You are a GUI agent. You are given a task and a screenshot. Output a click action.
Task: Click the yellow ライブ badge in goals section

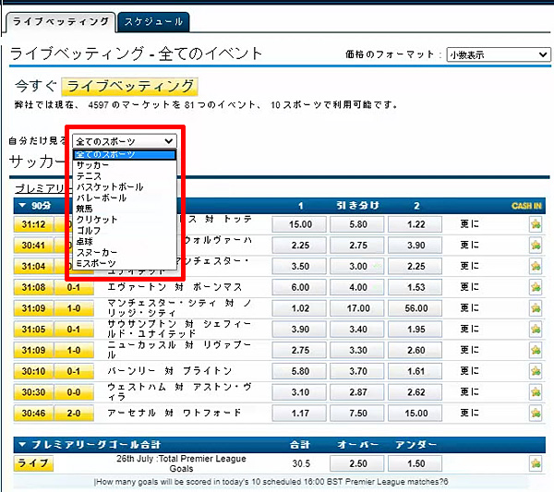click(x=33, y=463)
